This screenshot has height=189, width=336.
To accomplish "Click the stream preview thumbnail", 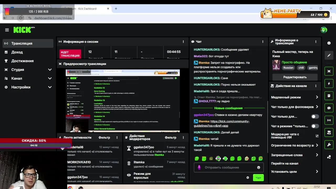I will coord(123,101).
